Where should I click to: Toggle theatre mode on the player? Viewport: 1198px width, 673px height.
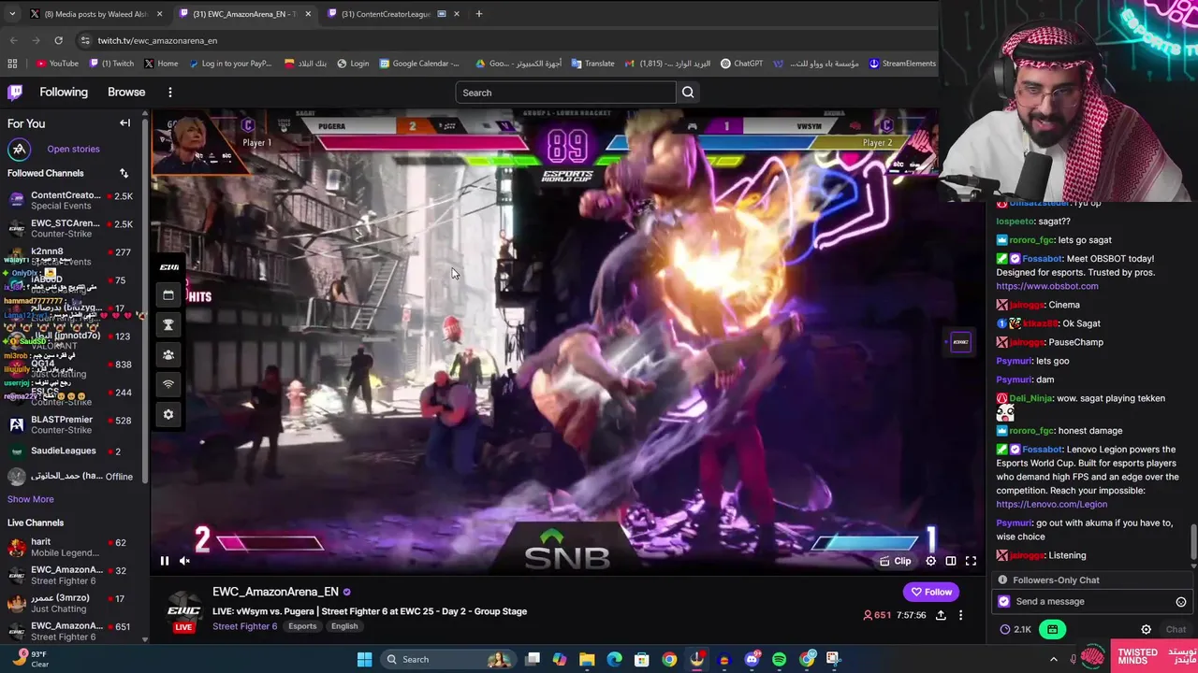tap(951, 561)
